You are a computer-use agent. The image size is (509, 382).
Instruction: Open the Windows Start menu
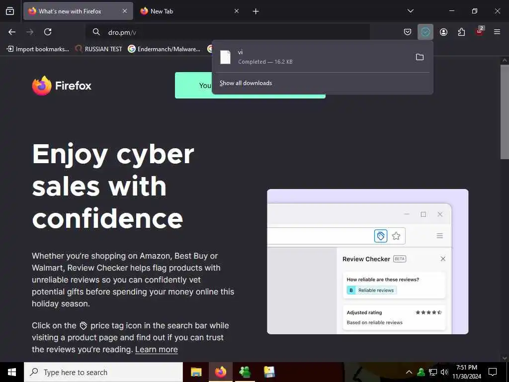(12, 372)
